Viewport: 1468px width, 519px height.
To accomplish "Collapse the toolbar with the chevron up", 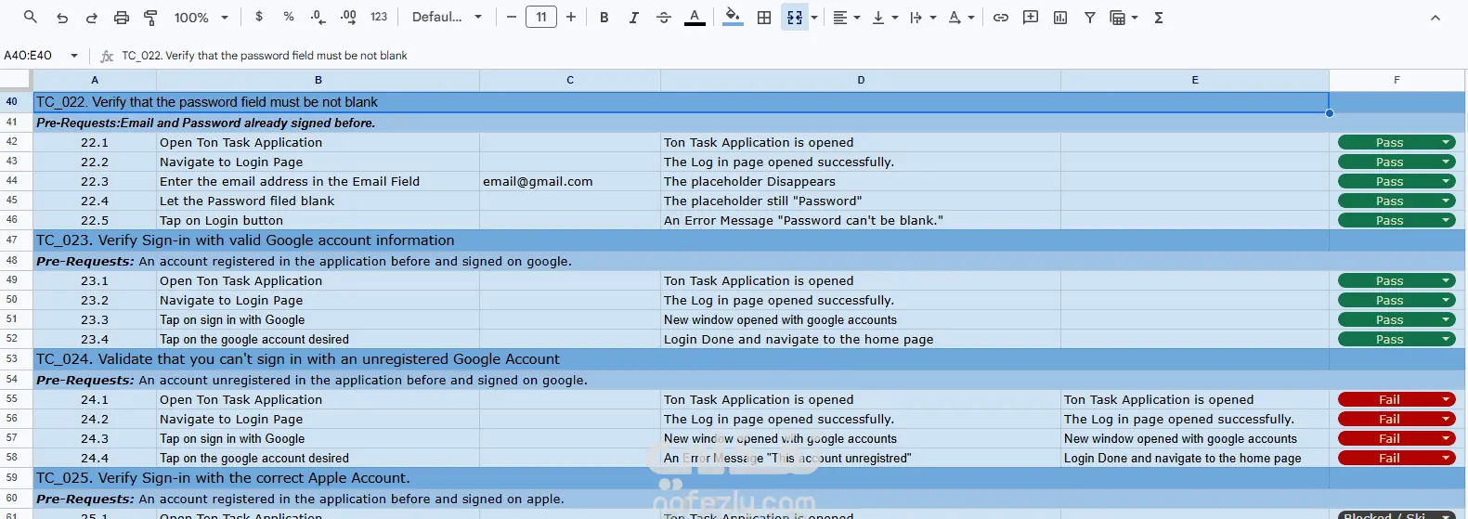I will pos(1436,17).
